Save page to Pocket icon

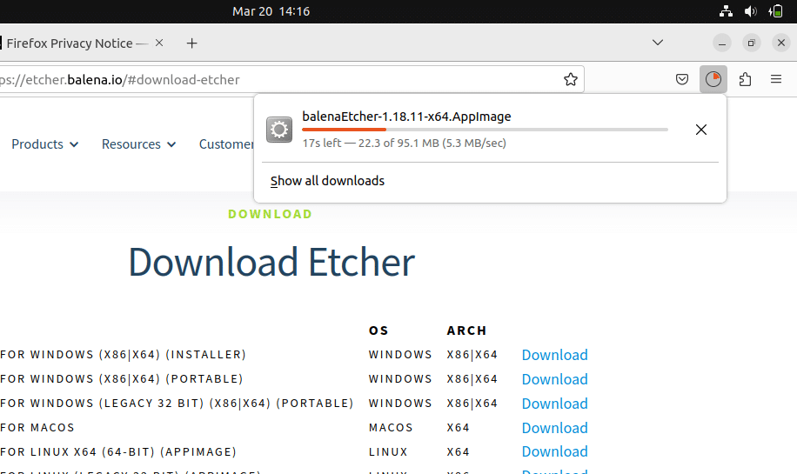[x=681, y=79]
